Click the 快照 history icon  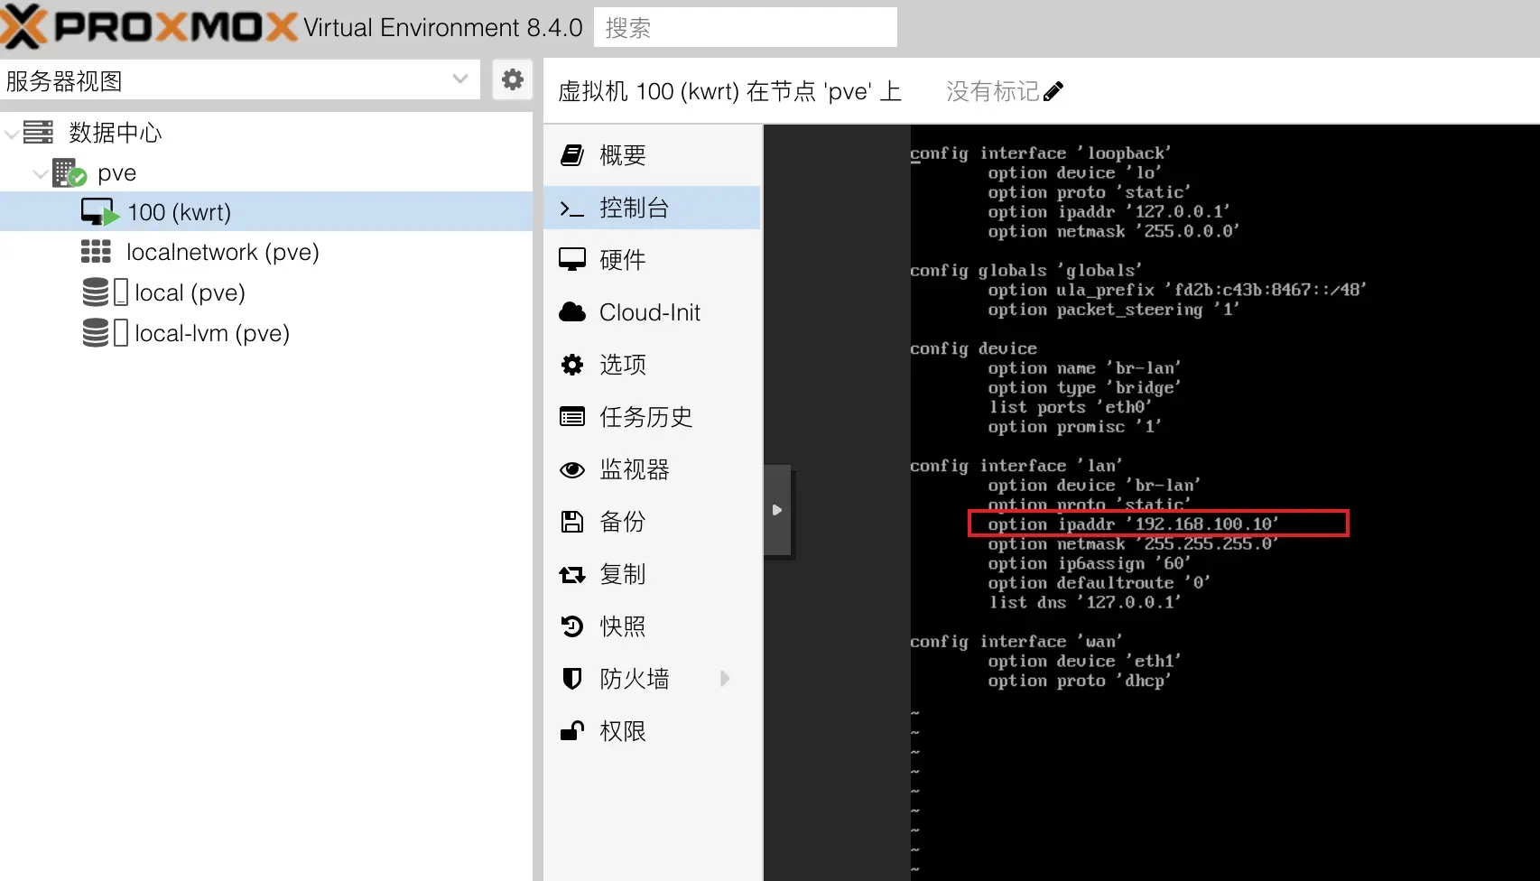point(572,626)
